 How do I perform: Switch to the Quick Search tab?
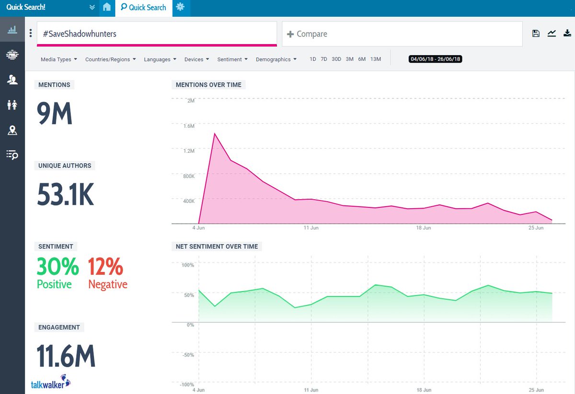point(143,8)
